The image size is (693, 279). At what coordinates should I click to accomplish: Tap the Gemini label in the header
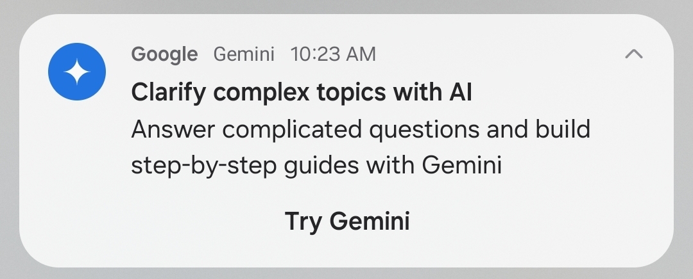coord(244,54)
